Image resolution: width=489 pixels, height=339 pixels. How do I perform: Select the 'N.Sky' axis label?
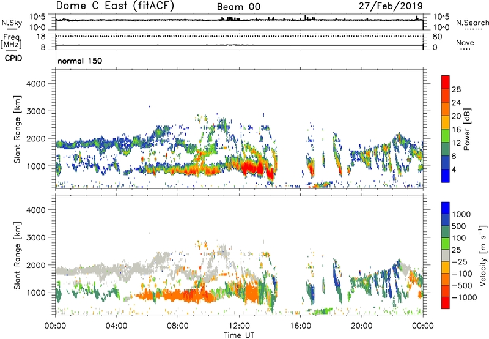[12, 23]
